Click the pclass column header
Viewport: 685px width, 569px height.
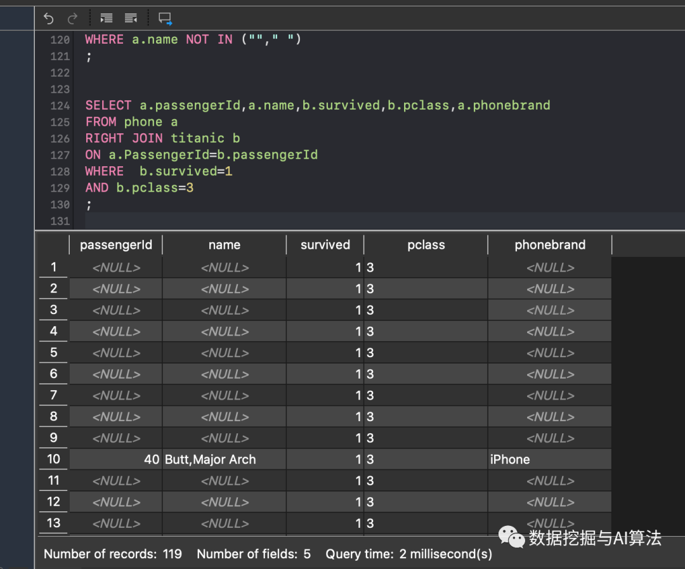point(426,245)
